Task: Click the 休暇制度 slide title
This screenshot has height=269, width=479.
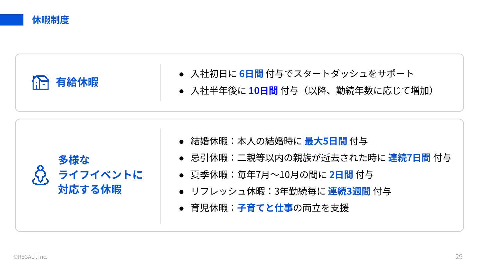Action: pos(51,20)
